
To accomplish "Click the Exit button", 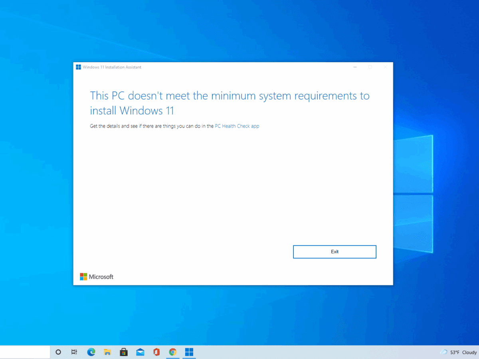I will coord(335,252).
